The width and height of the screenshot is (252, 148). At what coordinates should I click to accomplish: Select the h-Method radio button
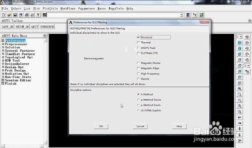tap(138, 94)
